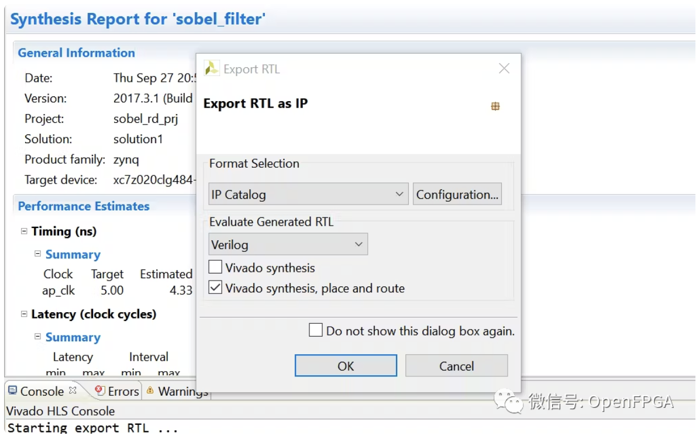Click Cancel to dismiss the export dialog
Image resolution: width=696 pixels, height=436 pixels.
pos(456,366)
